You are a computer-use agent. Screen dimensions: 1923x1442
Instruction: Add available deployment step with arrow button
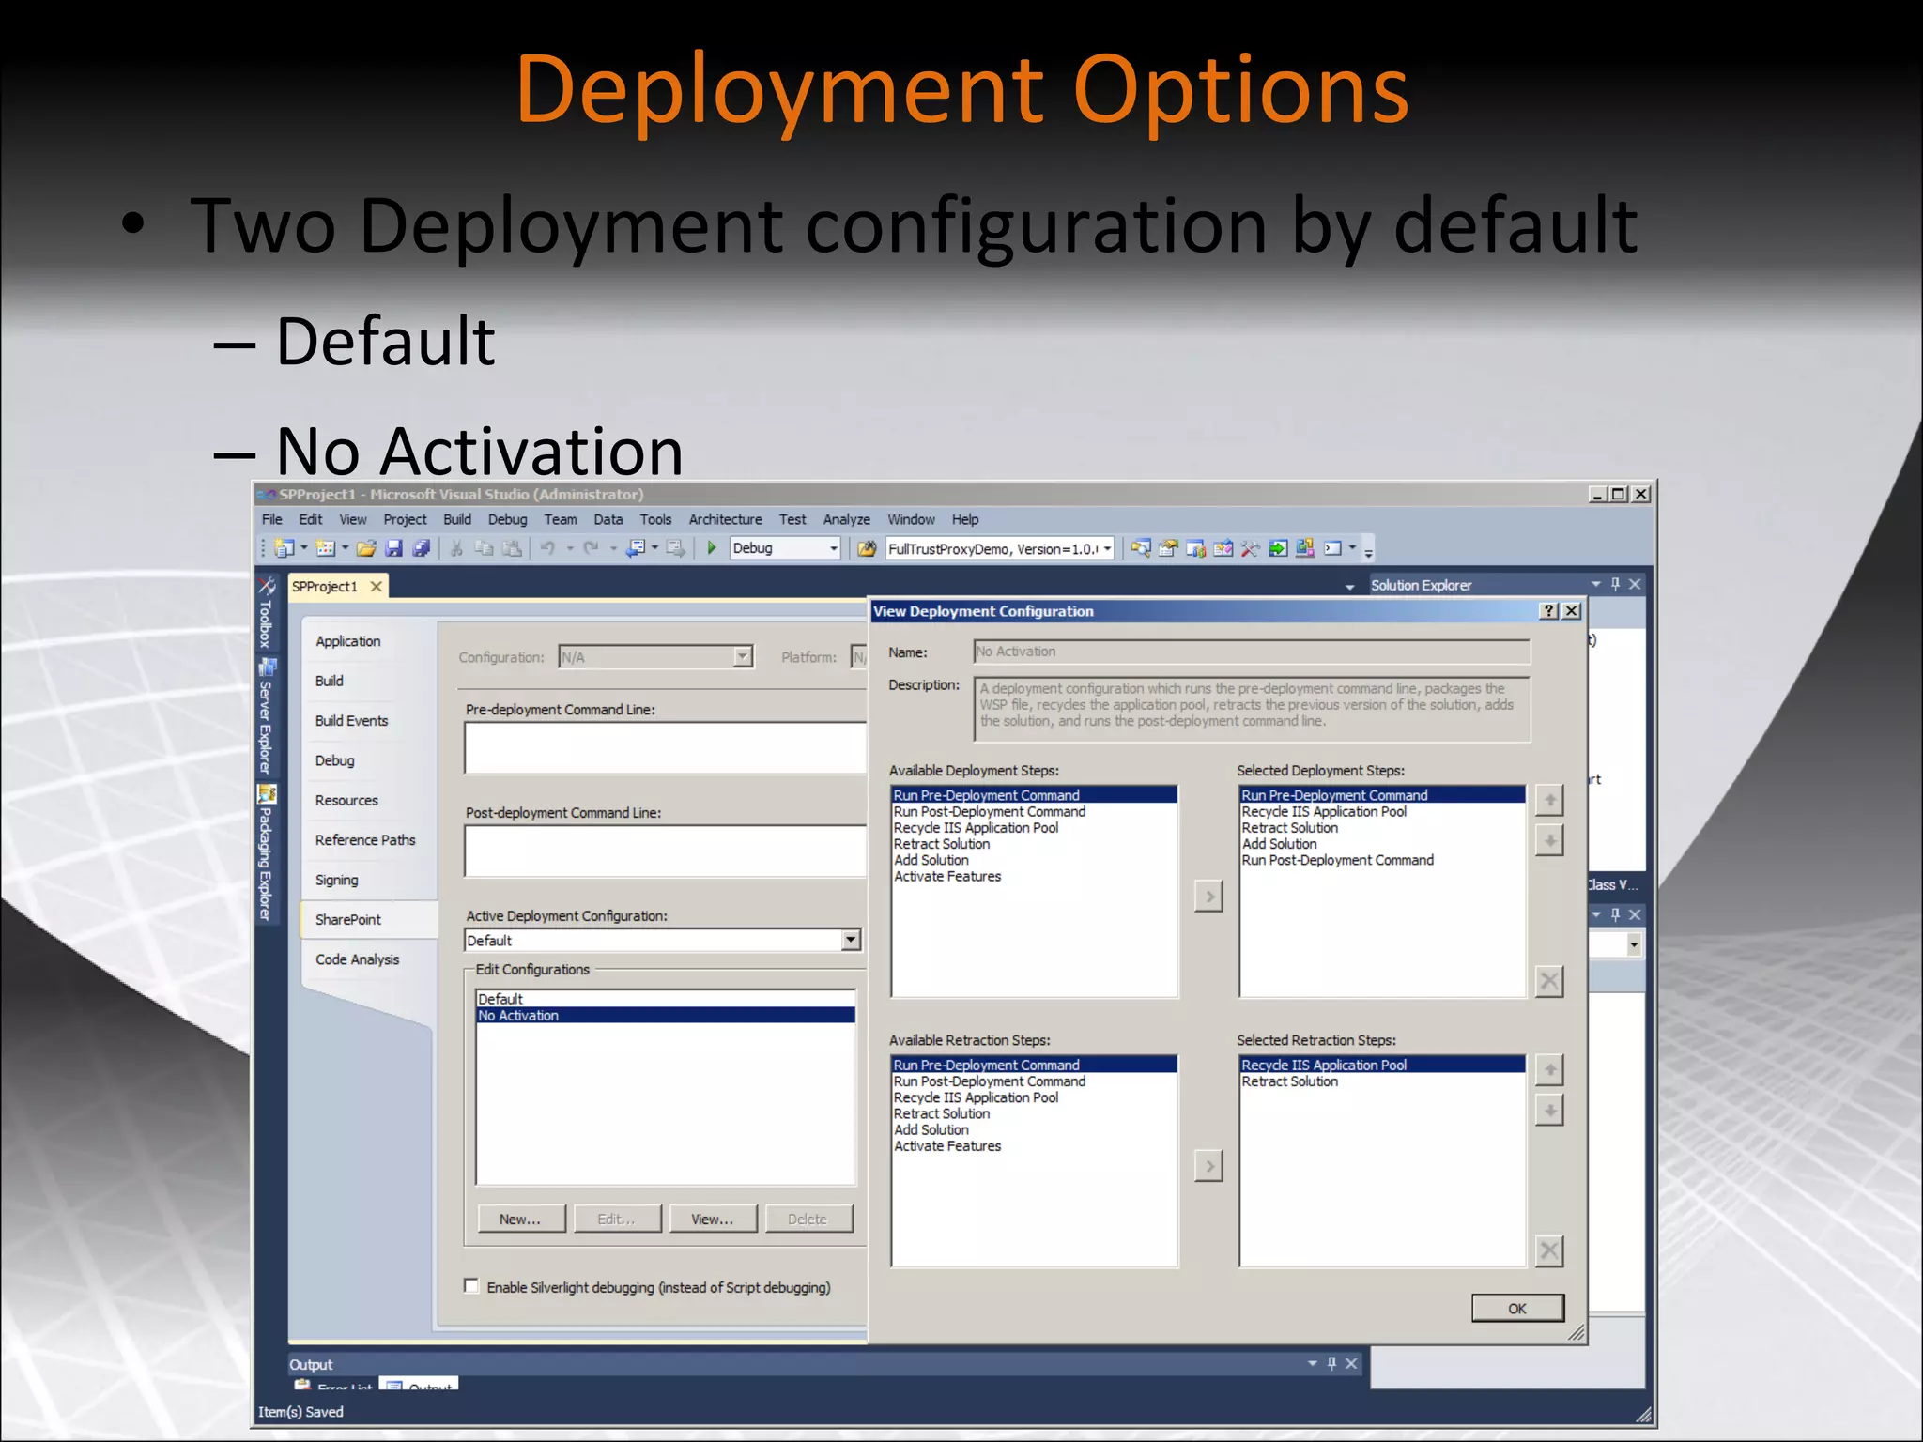[1208, 897]
